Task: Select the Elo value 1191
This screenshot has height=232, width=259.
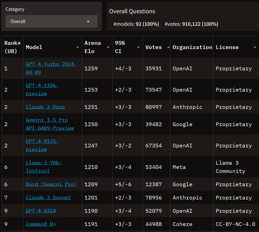Action: coord(91,224)
